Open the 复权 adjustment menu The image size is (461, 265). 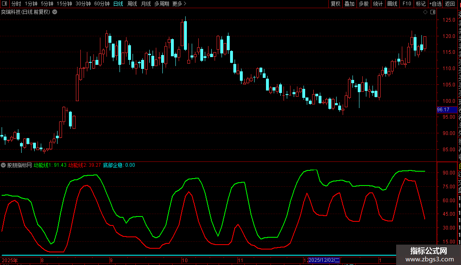tap(335, 4)
